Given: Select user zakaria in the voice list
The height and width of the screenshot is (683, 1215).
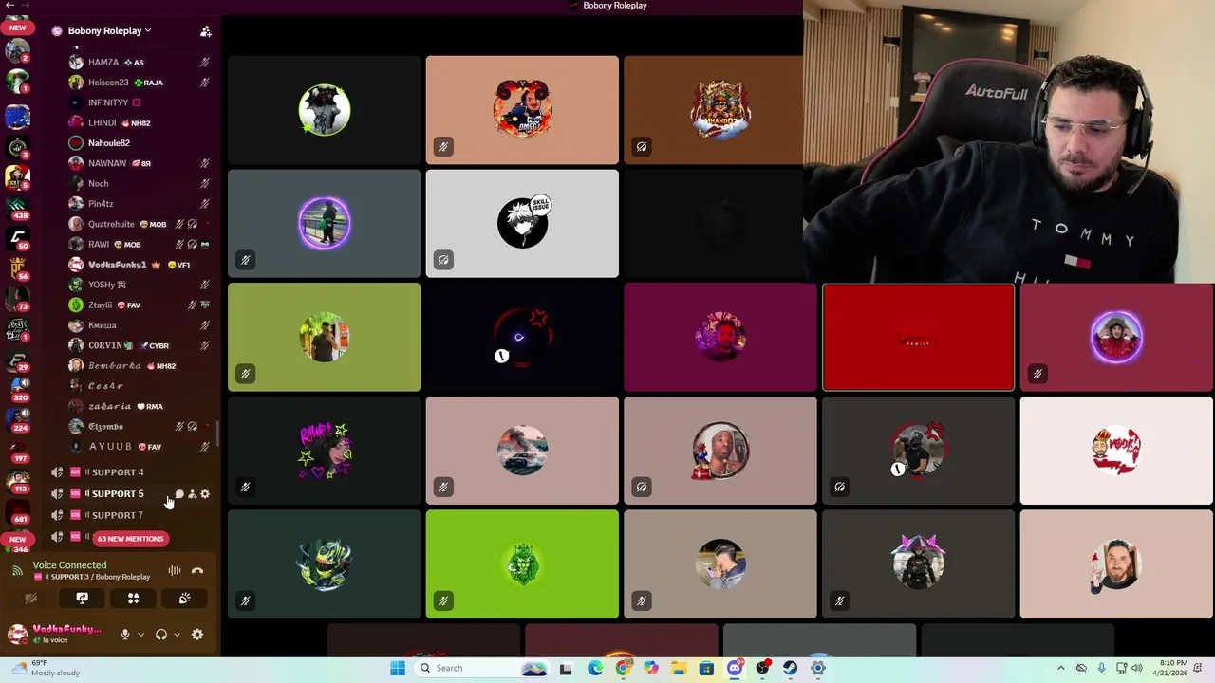Looking at the screenshot, I should (x=138, y=406).
